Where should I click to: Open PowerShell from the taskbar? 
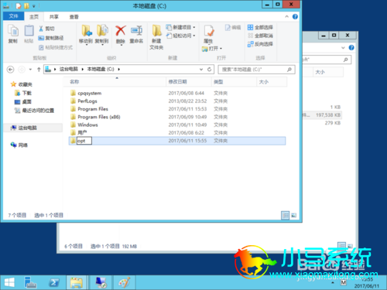[53, 283]
